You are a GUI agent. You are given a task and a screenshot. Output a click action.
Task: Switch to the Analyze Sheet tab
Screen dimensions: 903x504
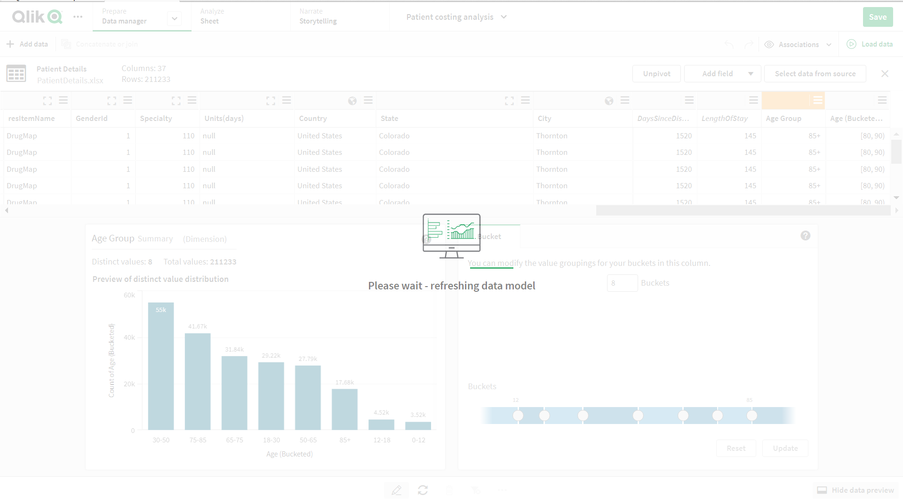[212, 16]
